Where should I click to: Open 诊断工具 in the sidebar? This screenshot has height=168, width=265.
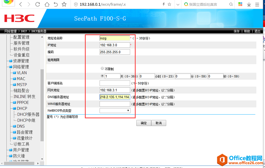tap(21, 144)
